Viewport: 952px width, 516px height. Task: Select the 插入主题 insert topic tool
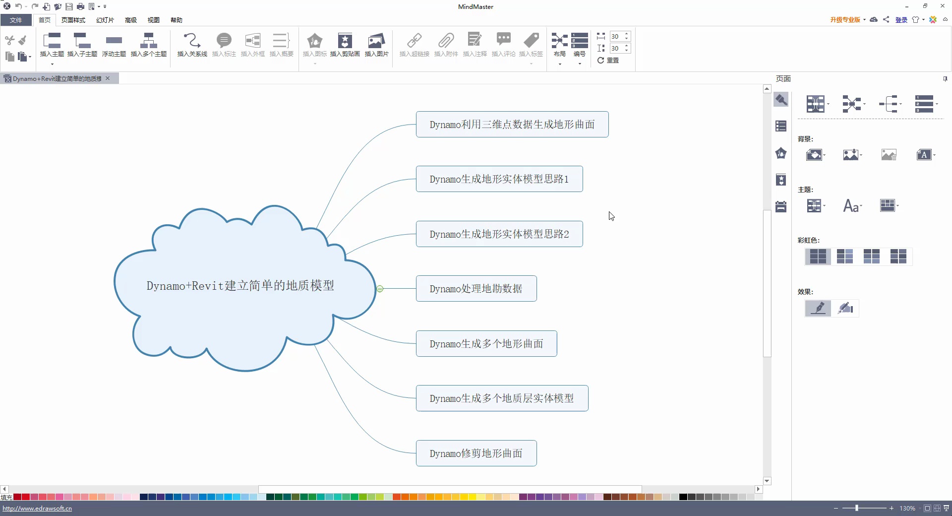coord(52,45)
